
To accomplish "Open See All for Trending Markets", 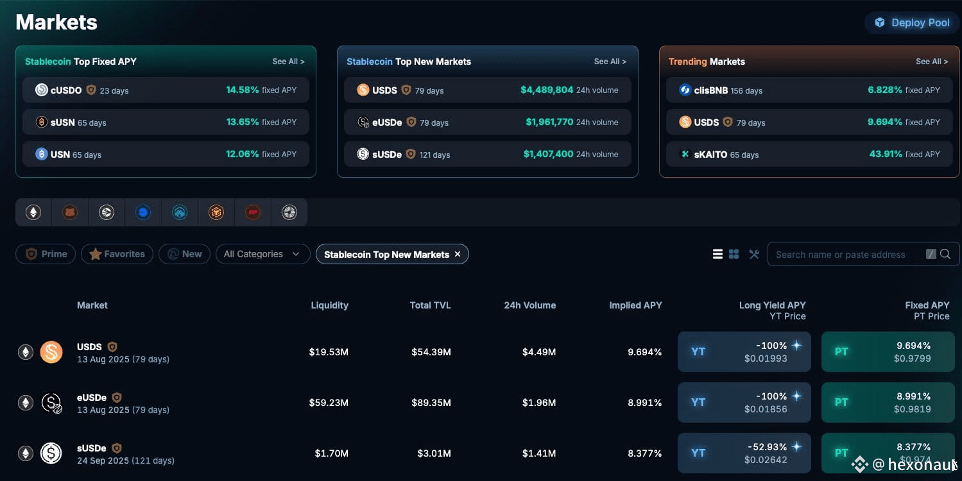I will click(932, 62).
